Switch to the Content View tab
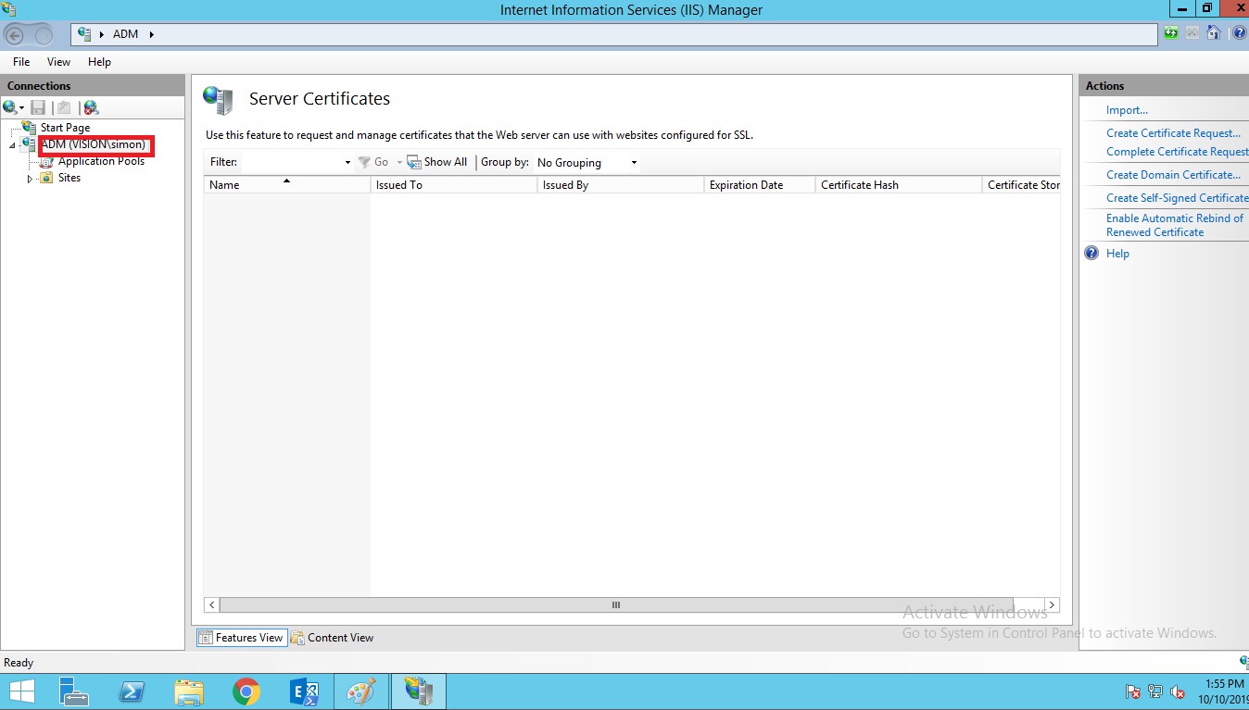This screenshot has height=710, width=1249. pyautogui.click(x=333, y=638)
